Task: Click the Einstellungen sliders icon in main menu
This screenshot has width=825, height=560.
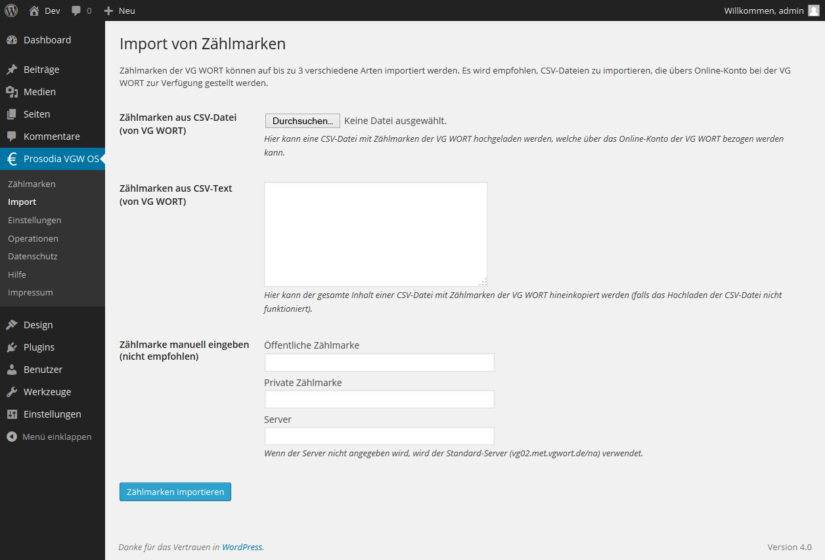Action: [12, 414]
